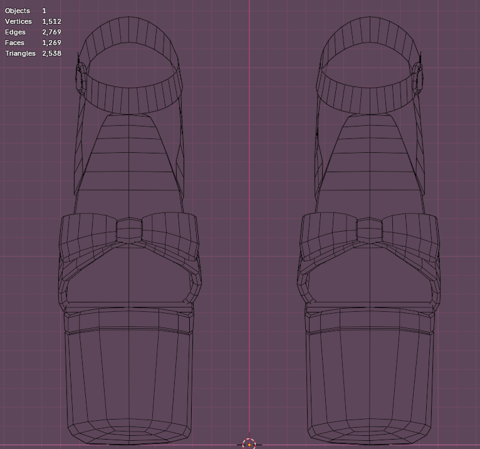Click the 'Faces' statistics label

coord(14,43)
